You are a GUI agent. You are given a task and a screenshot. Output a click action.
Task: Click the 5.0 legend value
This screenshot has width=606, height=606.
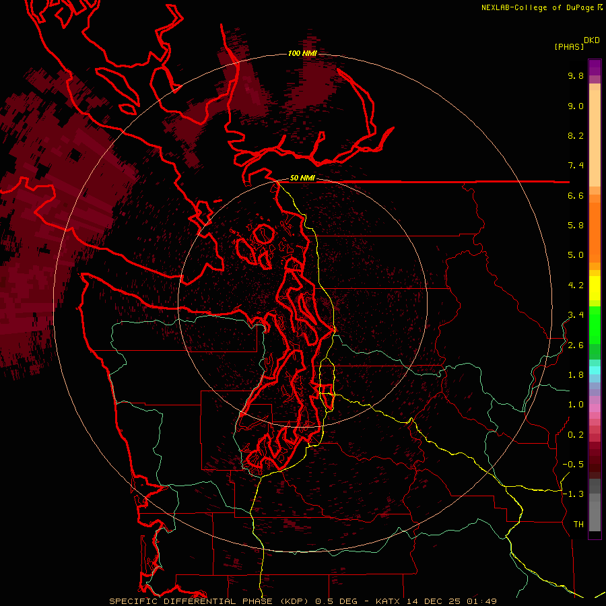click(576, 255)
